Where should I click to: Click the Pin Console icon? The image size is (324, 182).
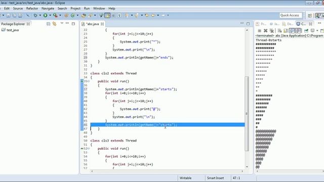tap(306, 31)
